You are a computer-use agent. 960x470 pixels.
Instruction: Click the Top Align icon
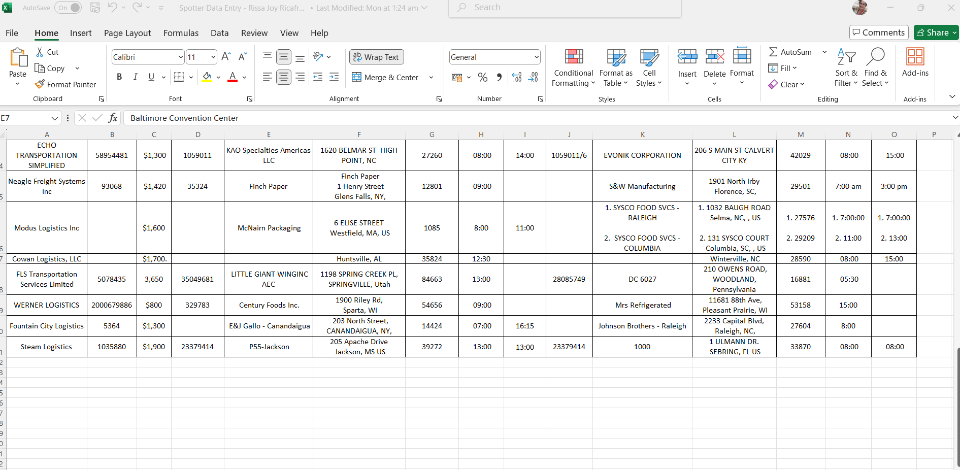268,56
